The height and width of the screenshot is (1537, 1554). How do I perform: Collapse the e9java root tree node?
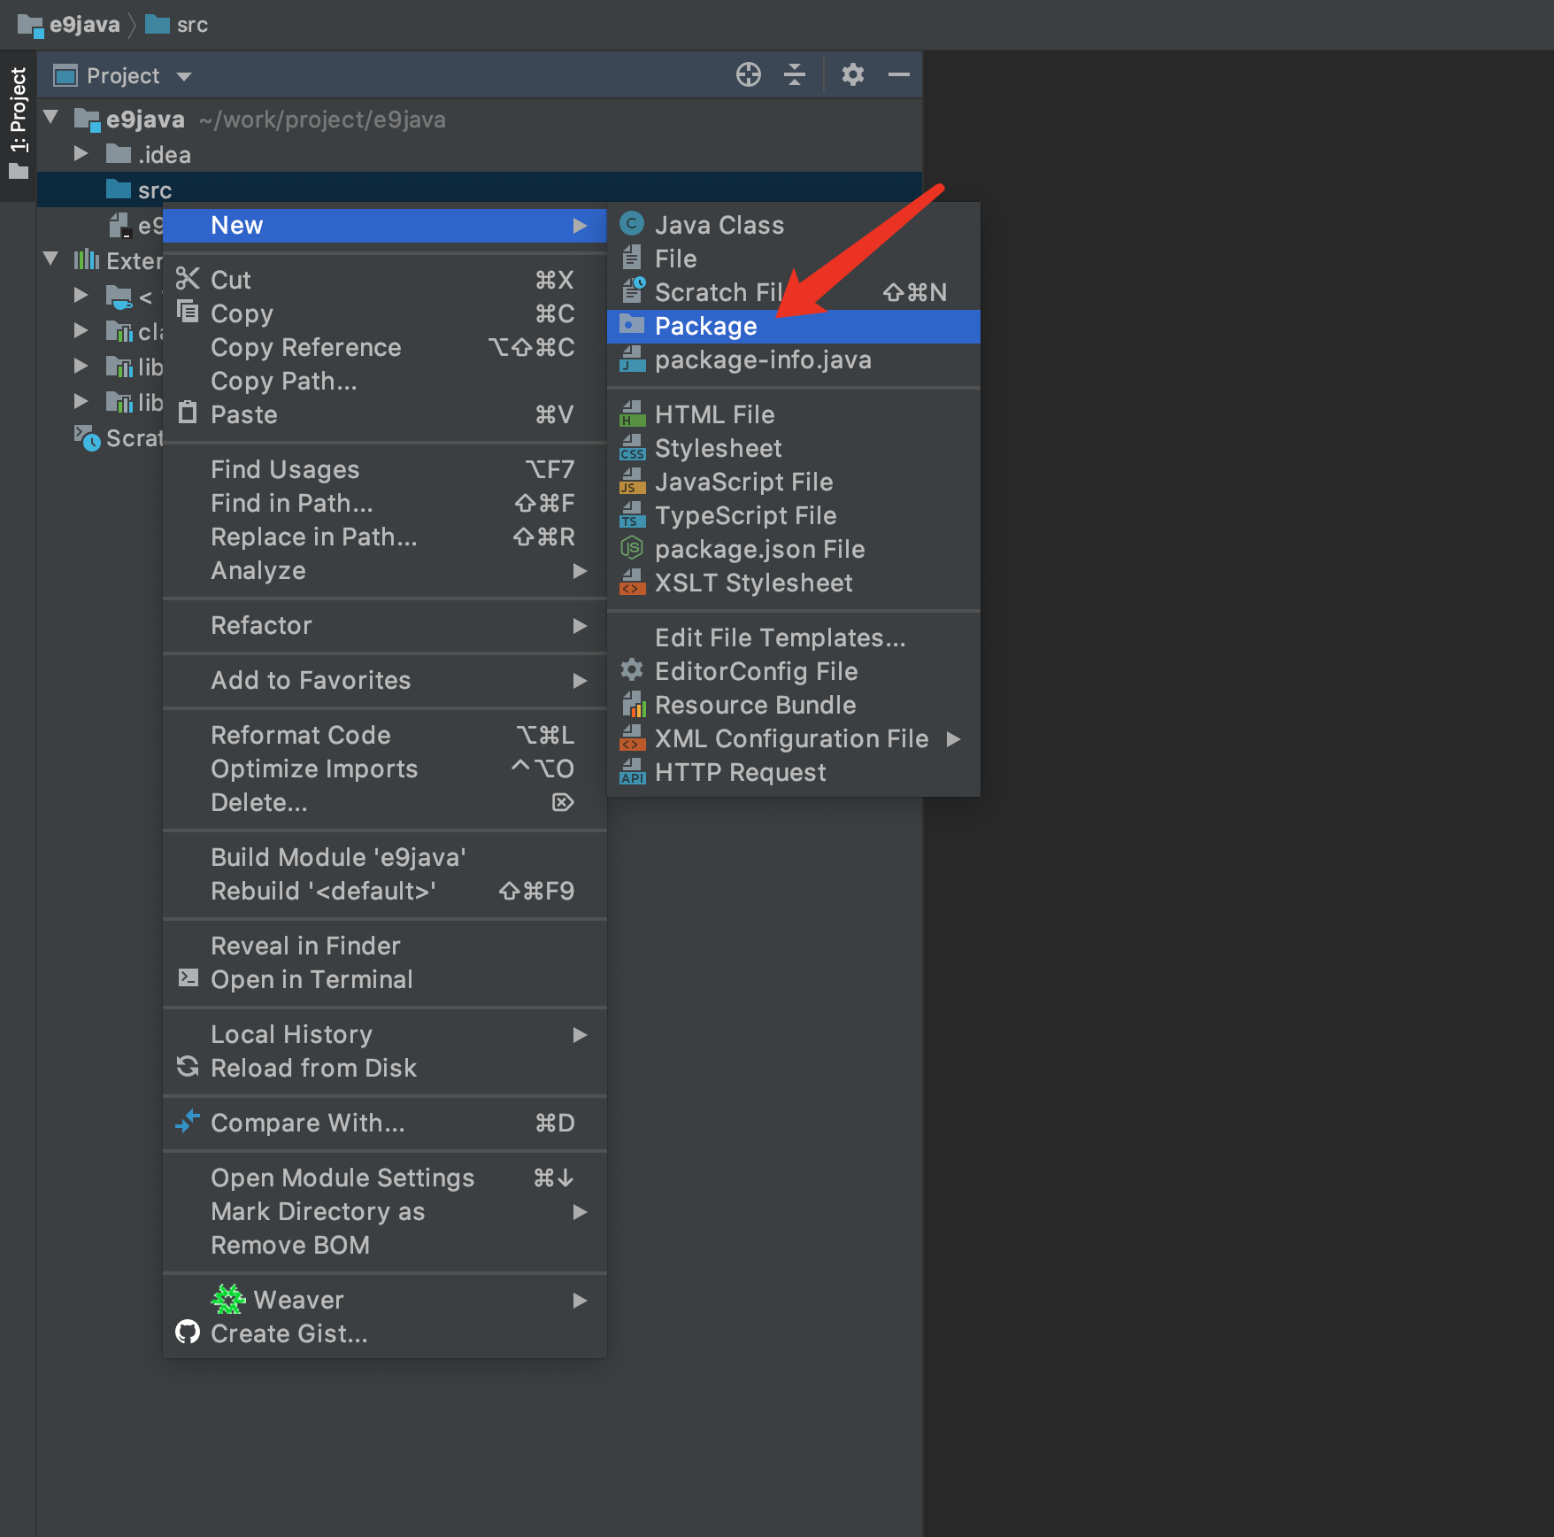[51, 118]
